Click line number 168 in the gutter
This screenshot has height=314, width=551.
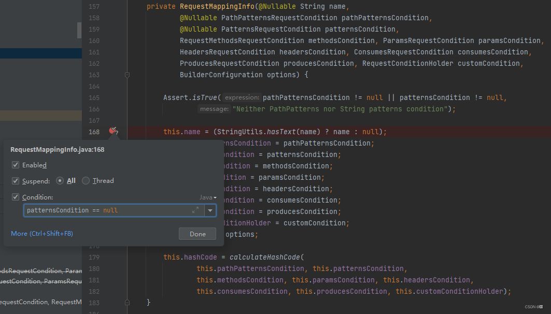click(94, 131)
